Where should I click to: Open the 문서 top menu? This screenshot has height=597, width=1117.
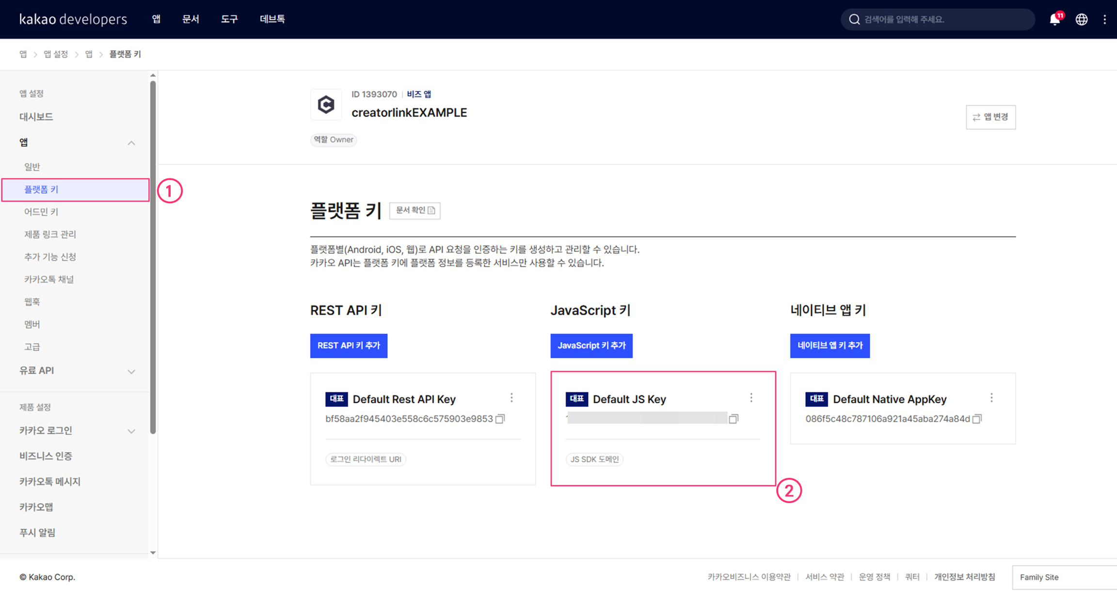point(191,19)
